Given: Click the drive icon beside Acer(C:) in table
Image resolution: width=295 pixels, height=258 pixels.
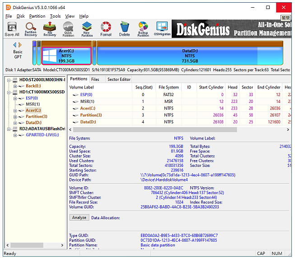Looking at the screenshot, I should click(x=75, y=109).
